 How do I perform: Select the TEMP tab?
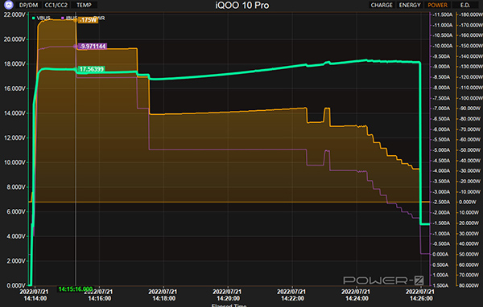84,6
